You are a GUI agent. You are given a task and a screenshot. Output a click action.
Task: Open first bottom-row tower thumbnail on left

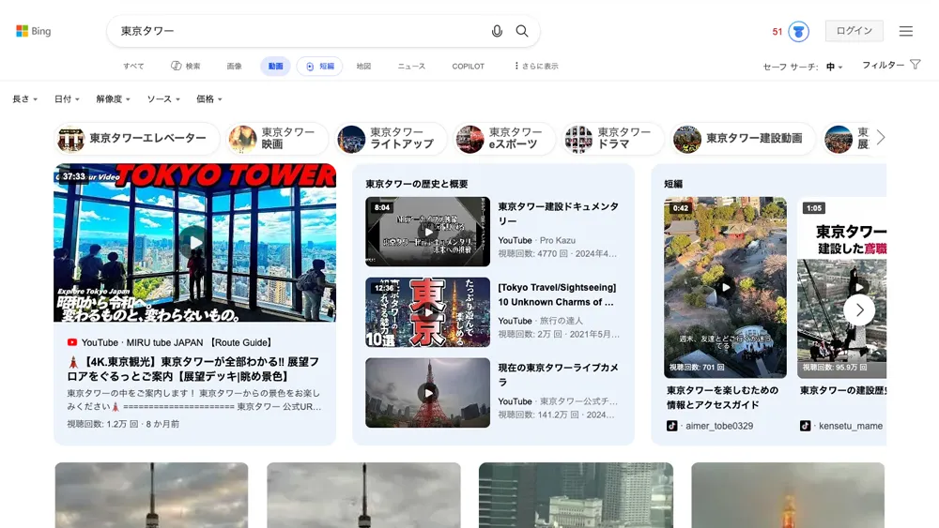pyautogui.click(x=151, y=495)
